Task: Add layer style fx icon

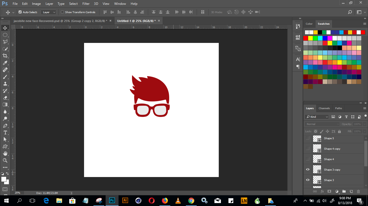Action: pos(322,192)
